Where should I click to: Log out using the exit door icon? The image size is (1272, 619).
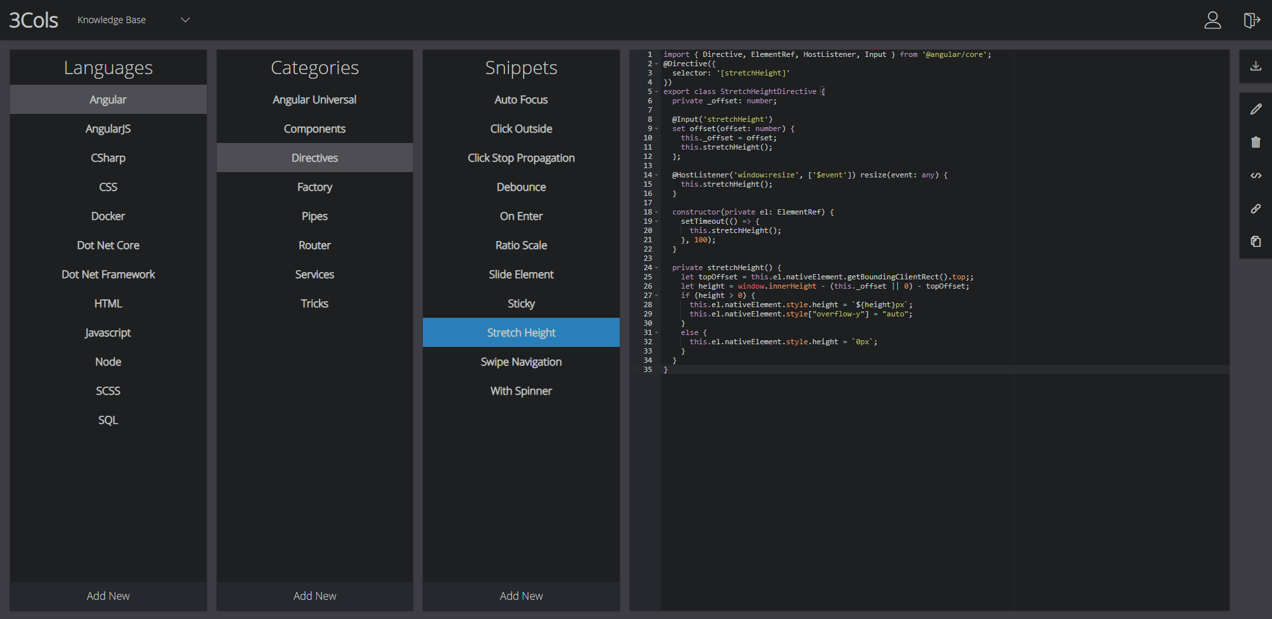(x=1252, y=21)
